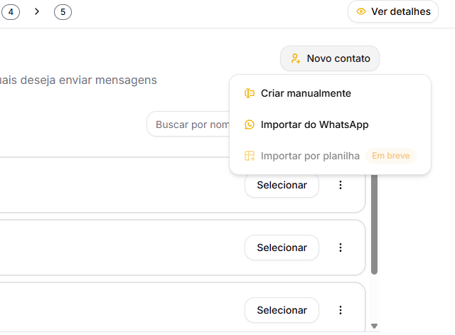Click the Criar manualmente contact card icon
This screenshot has width=455, height=335.
coord(250,93)
